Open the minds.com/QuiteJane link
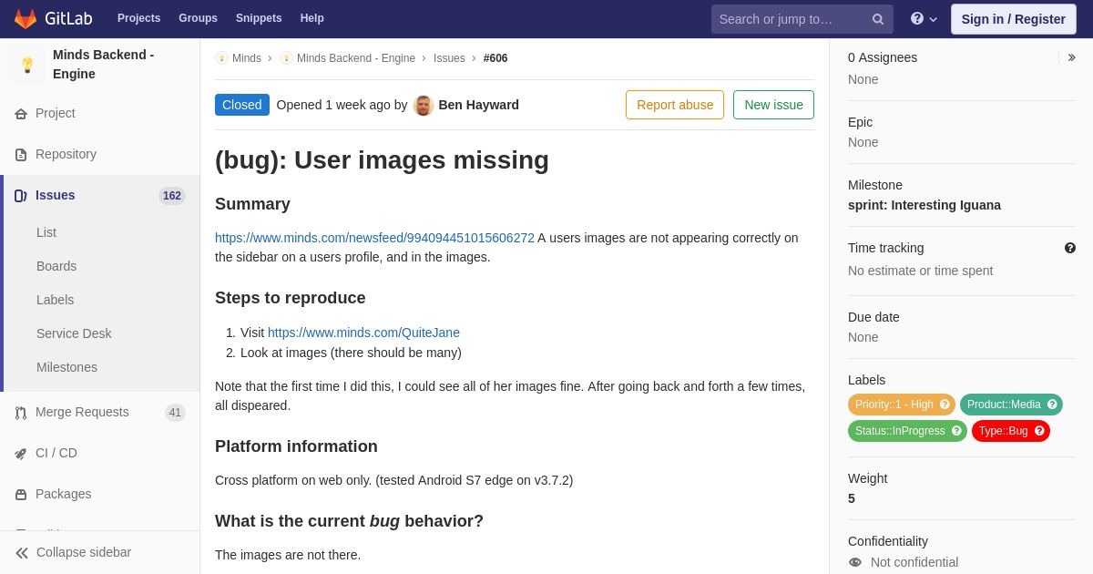This screenshot has width=1093, height=574. (363, 333)
